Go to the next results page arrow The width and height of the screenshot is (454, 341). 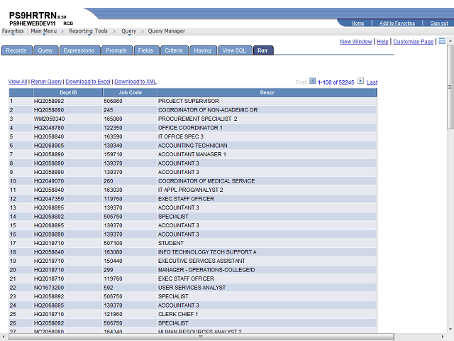pyautogui.click(x=360, y=81)
